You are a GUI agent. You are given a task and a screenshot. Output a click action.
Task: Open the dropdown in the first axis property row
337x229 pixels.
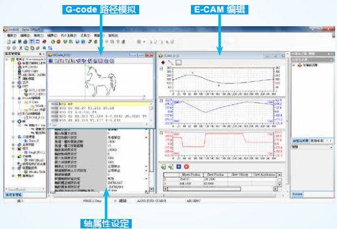[147, 130]
